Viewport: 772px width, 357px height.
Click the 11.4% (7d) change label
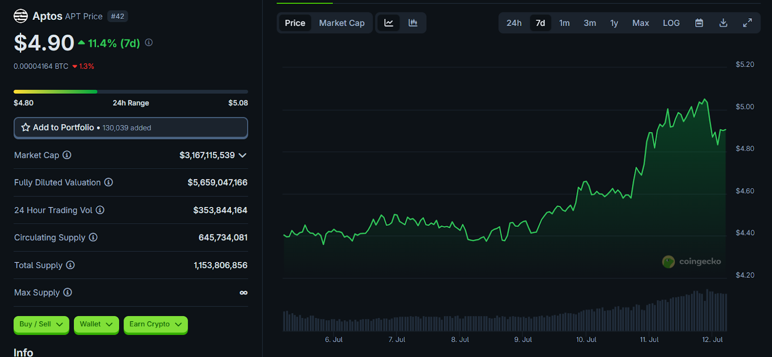114,43
